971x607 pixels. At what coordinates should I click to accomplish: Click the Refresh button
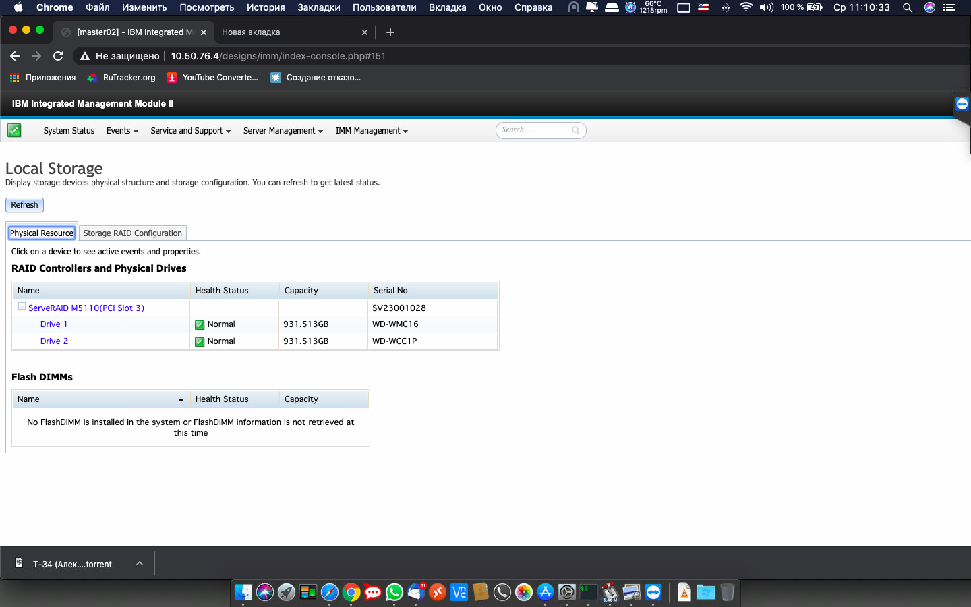point(24,205)
